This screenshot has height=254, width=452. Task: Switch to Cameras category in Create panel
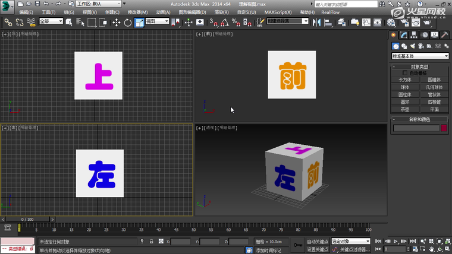click(420, 46)
